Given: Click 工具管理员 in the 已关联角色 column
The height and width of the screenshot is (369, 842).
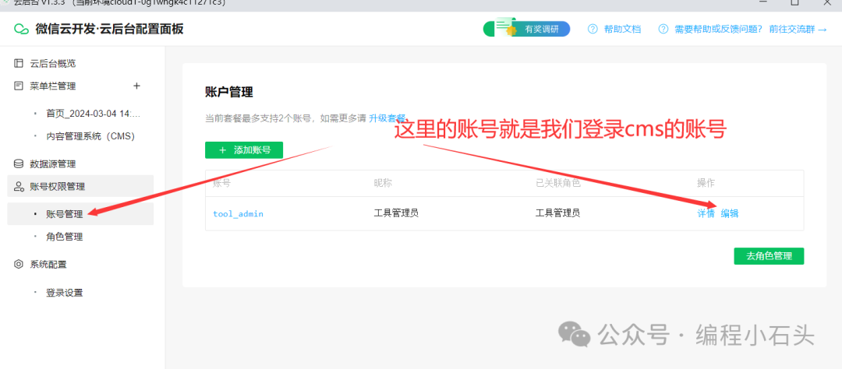Looking at the screenshot, I should click(558, 213).
